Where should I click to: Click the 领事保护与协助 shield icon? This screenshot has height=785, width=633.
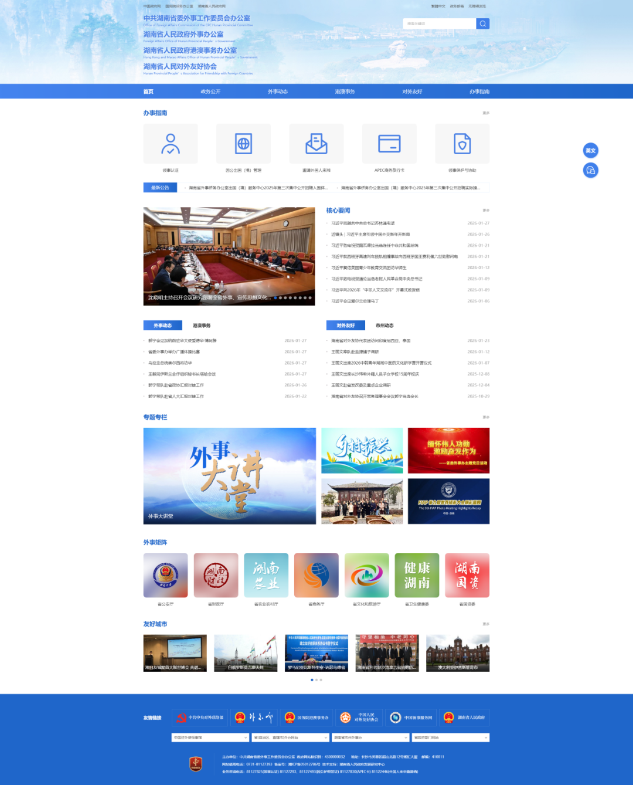click(x=462, y=144)
